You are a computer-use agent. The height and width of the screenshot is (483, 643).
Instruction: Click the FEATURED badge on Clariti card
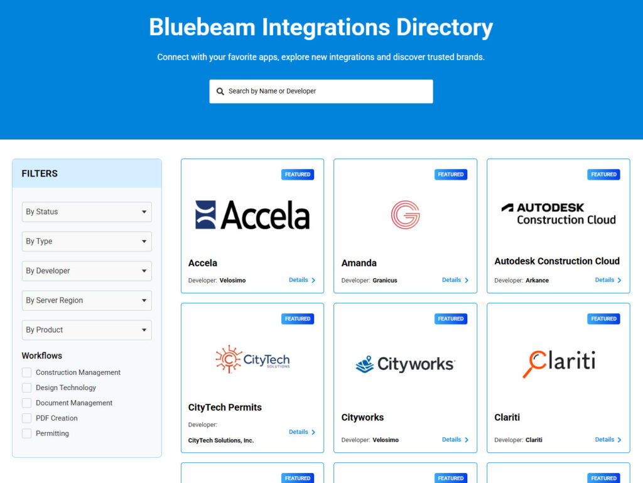603,319
